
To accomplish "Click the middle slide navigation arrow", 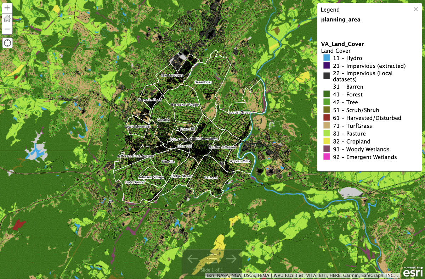I will click(x=212, y=259).
